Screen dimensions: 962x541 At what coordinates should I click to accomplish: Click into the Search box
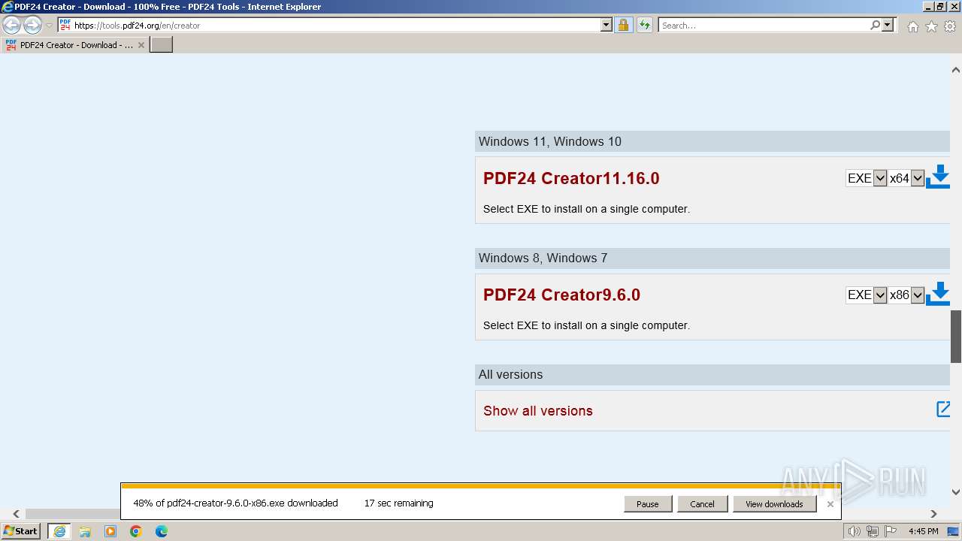tap(764, 25)
